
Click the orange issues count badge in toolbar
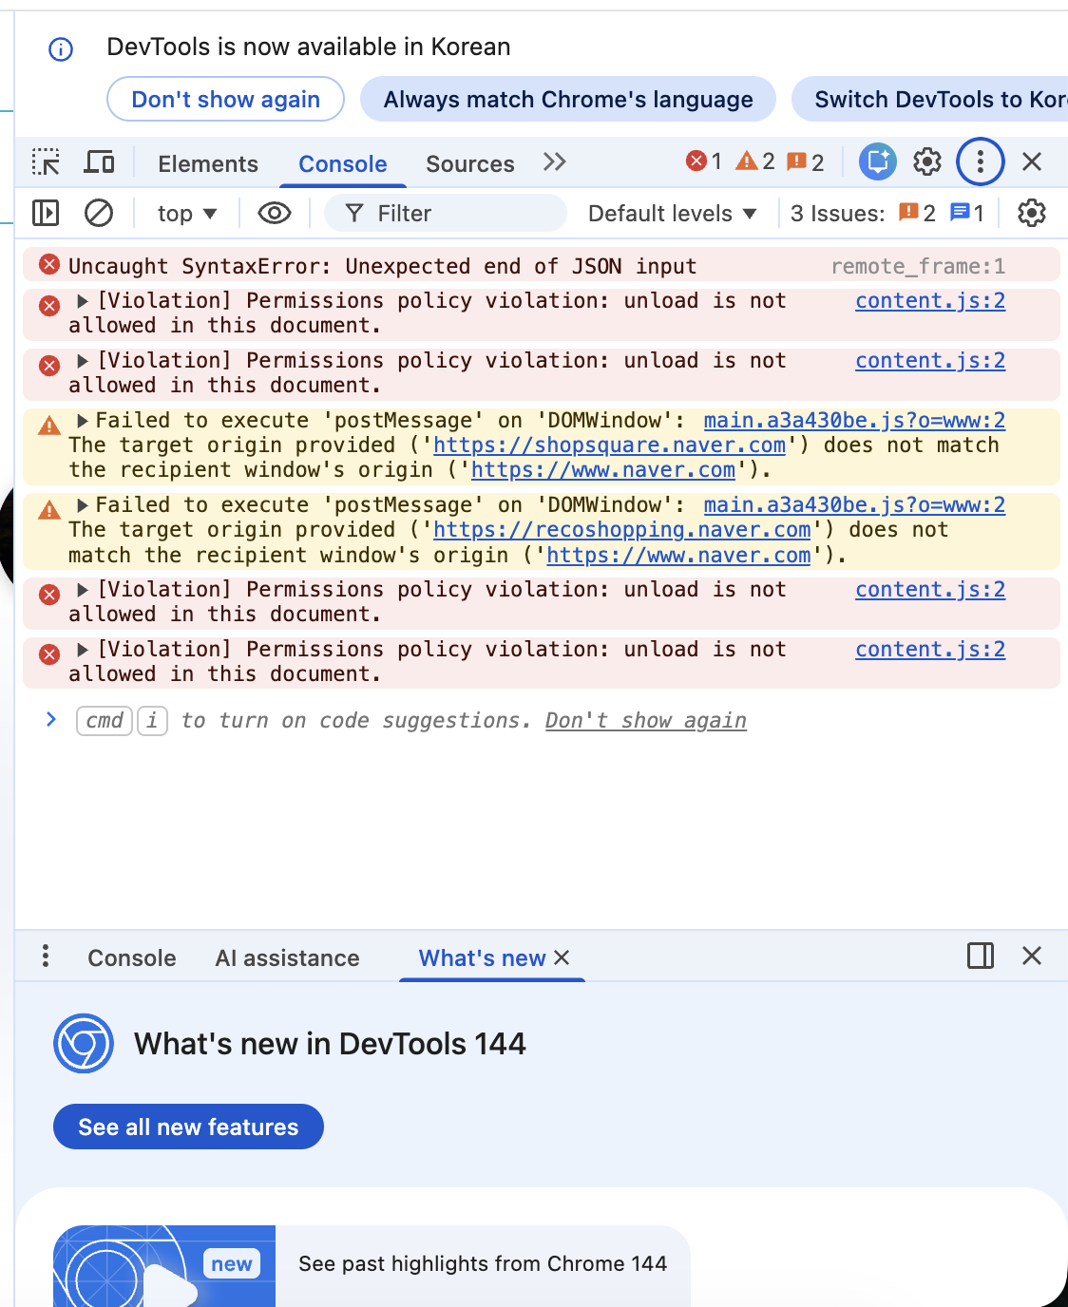point(806,161)
